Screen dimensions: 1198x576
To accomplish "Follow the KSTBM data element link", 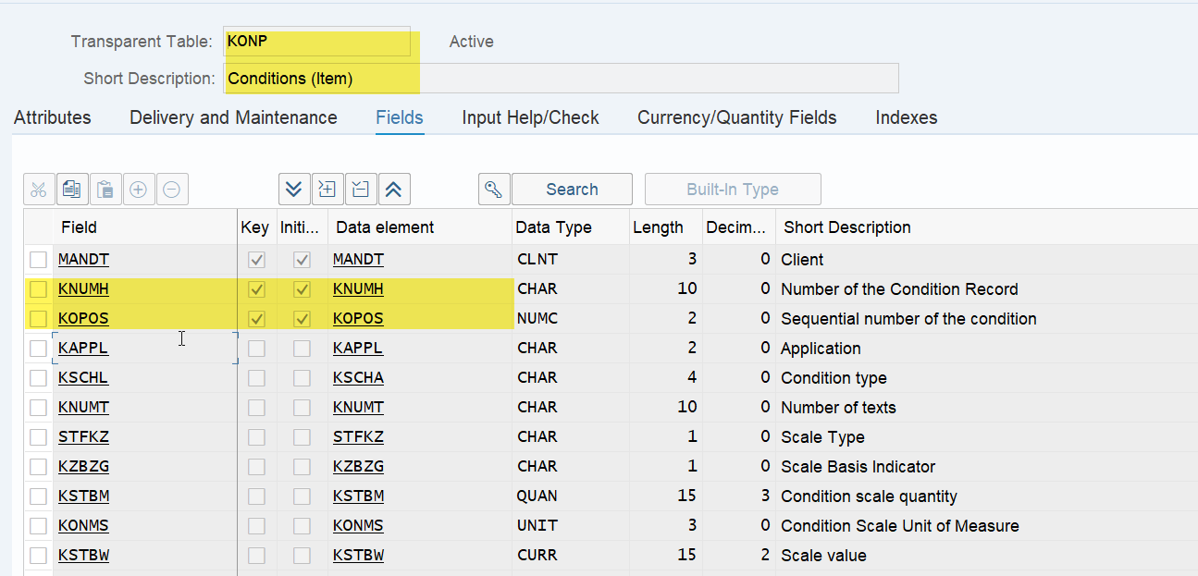I will coord(358,496).
